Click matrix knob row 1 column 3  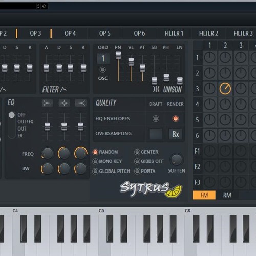pyautogui.click(x=241, y=57)
